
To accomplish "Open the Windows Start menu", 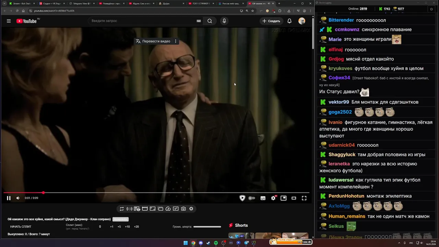I will (x=186, y=243).
